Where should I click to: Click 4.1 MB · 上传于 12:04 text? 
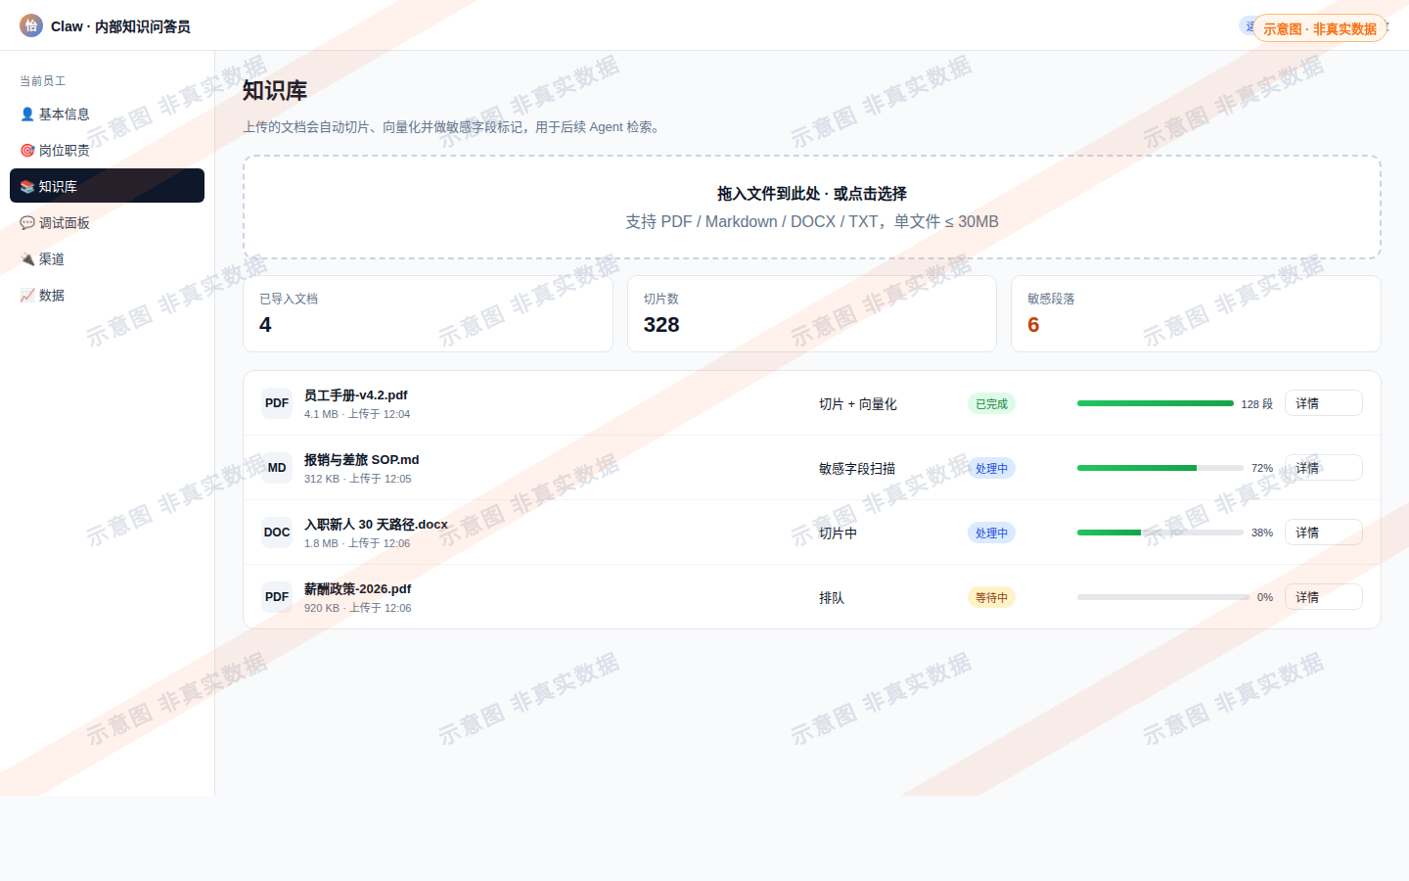tap(357, 414)
